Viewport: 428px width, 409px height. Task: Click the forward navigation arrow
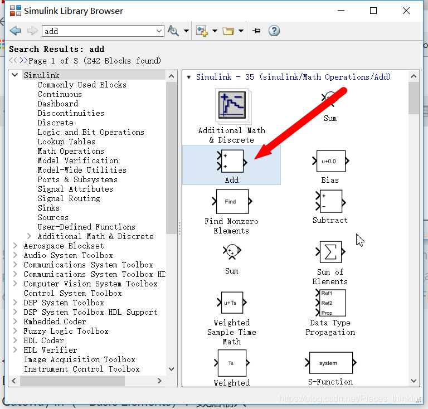coord(32,31)
